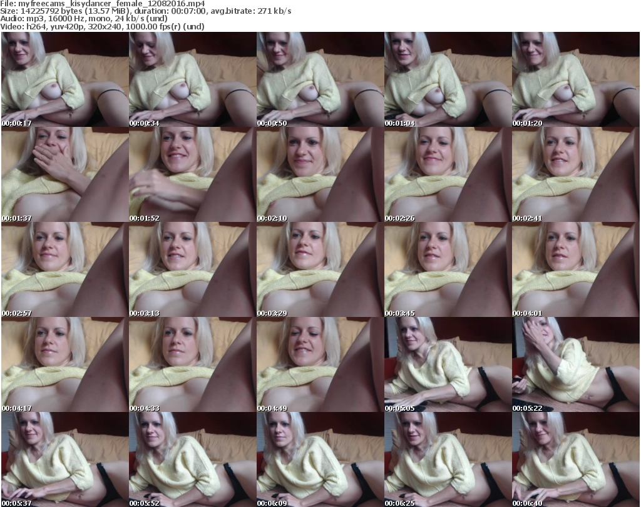Click the 'Video: h264, yuv420p' line

[102, 26]
